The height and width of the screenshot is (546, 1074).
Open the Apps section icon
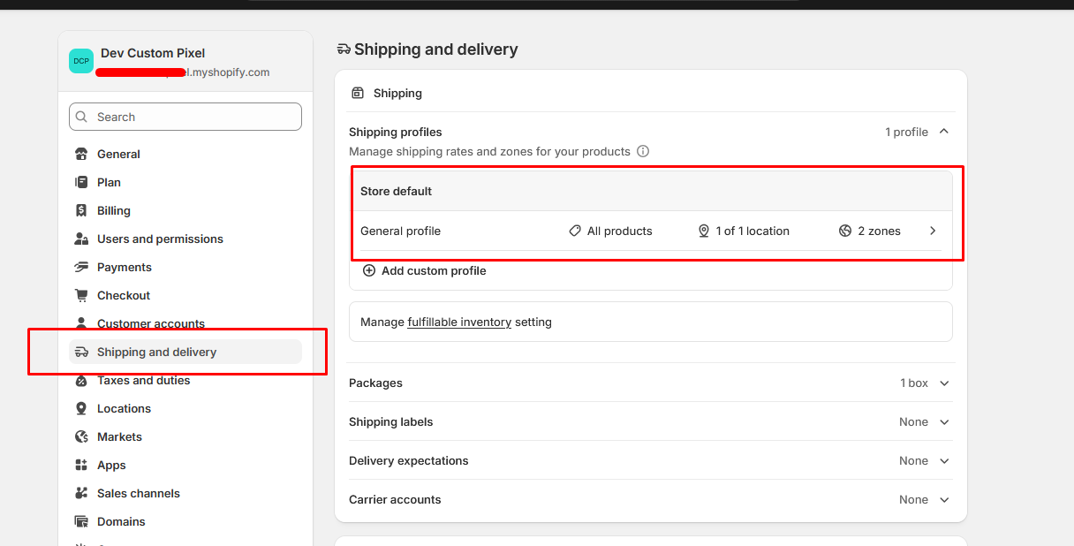pos(80,465)
